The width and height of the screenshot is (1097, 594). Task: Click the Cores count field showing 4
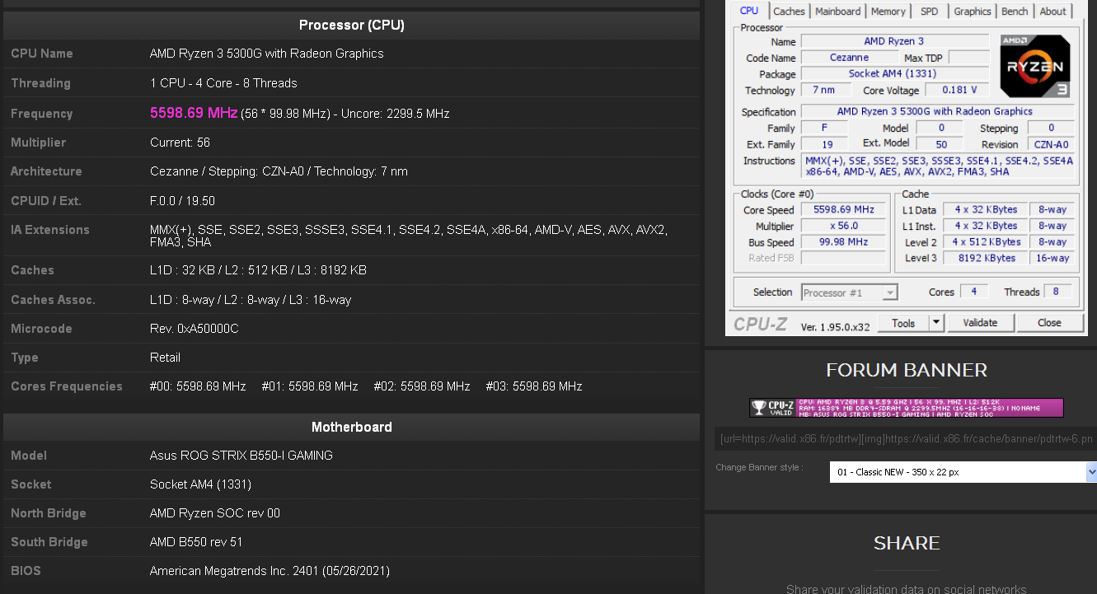pyautogui.click(x=973, y=292)
